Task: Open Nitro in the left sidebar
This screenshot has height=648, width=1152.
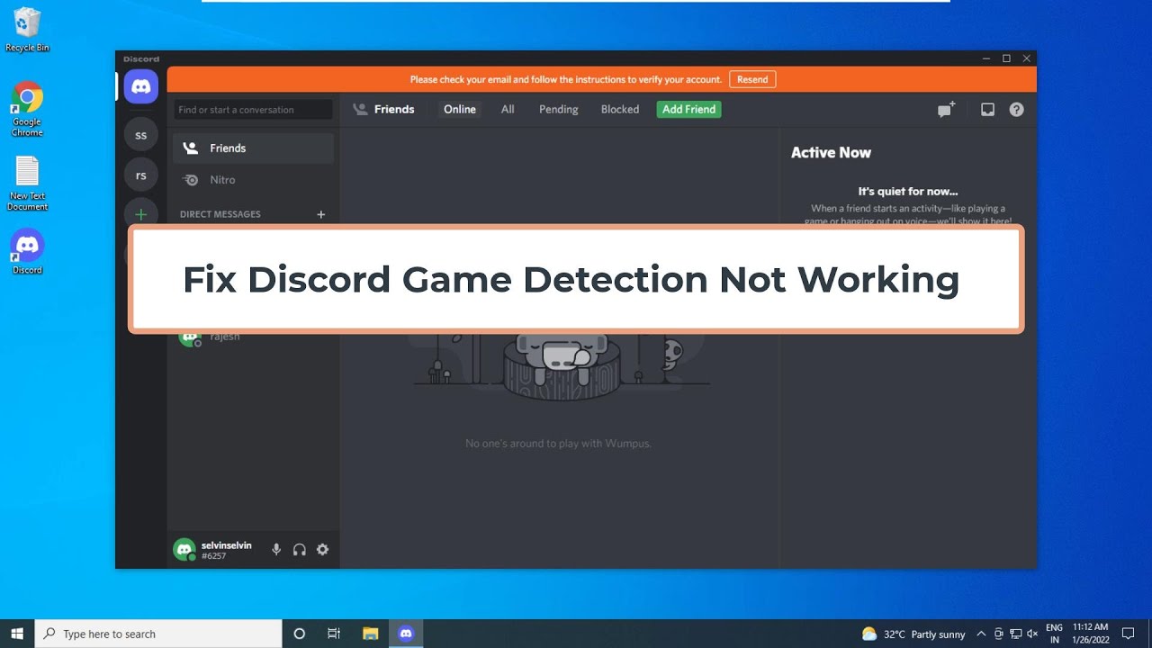Action: [253, 180]
